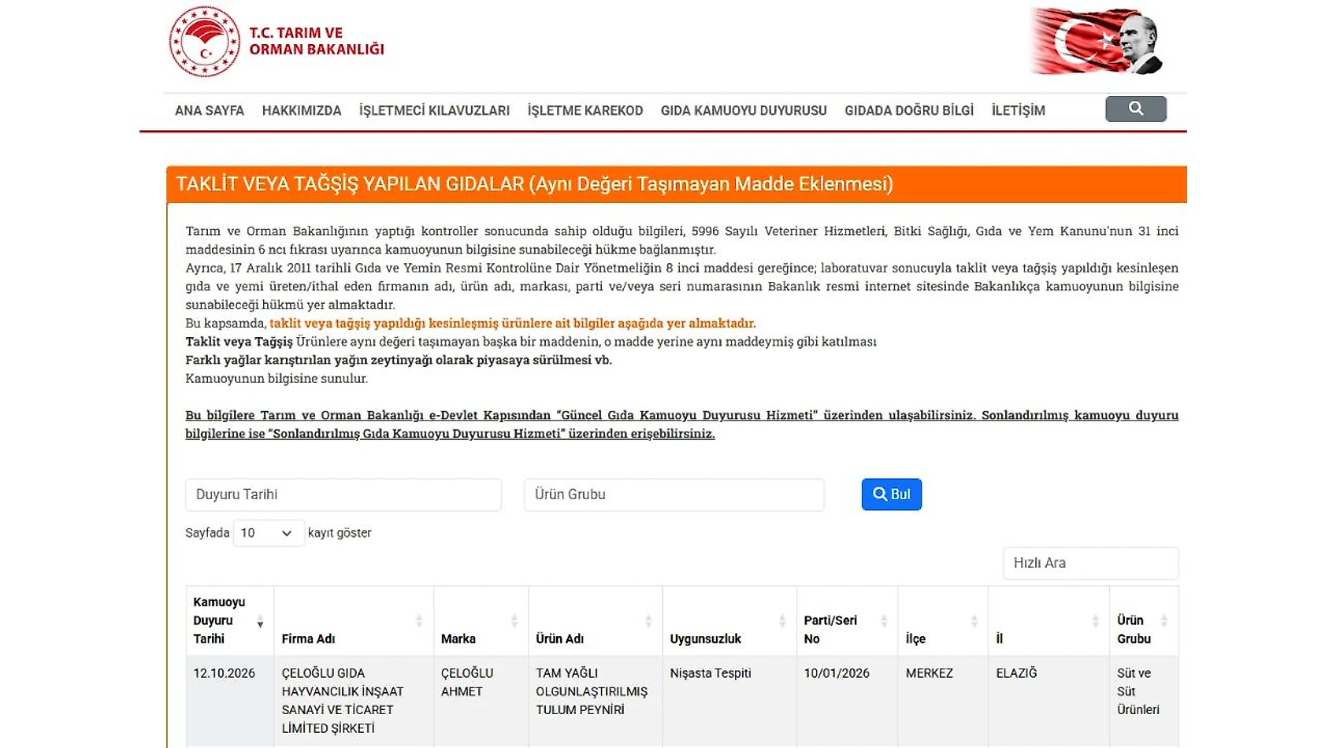Click the Duyuru Tarihi date field

click(343, 494)
